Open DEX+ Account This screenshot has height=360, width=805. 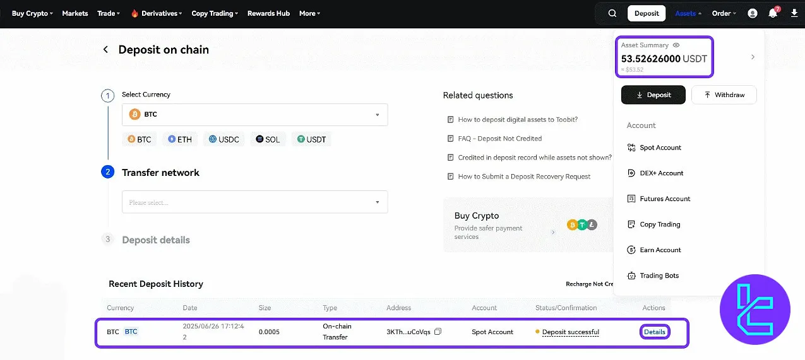pyautogui.click(x=655, y=173)
